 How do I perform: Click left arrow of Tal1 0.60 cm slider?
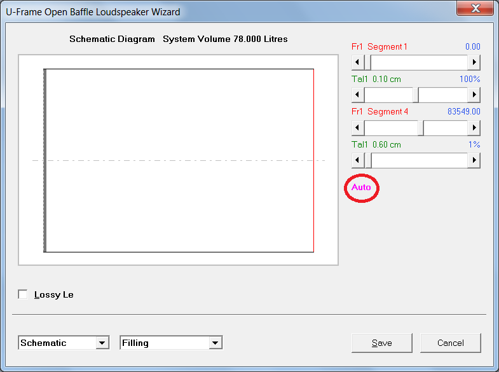(358, 160)
